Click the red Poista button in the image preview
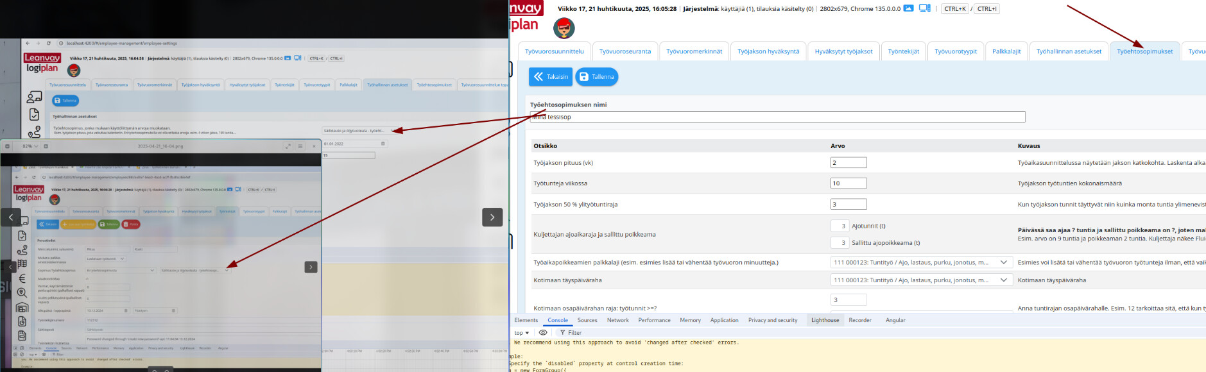This screenshot has width=1206, height=372. [x=130, y=224]
